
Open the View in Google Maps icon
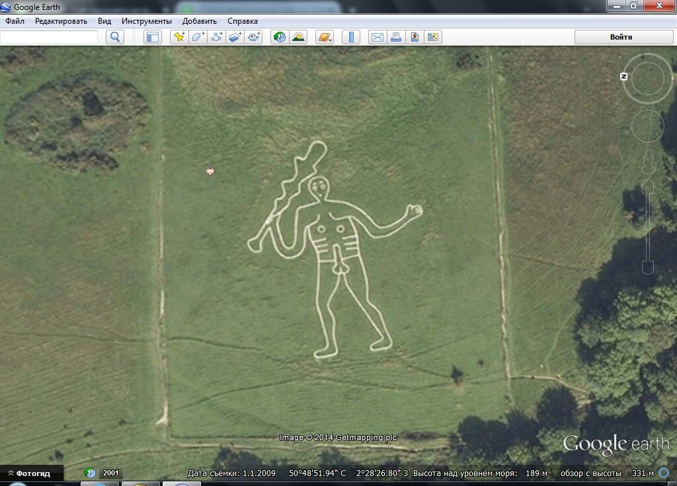(x=414, y=37)
